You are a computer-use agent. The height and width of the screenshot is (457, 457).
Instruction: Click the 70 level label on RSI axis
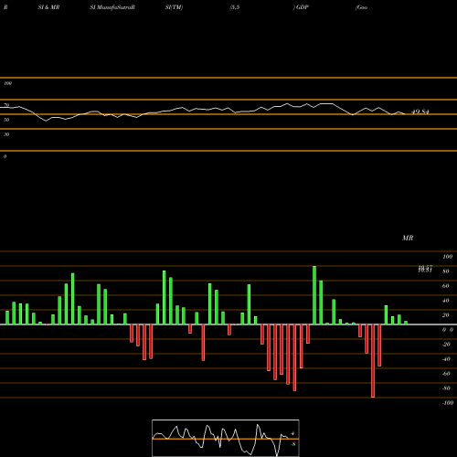(x=6, y=105)
